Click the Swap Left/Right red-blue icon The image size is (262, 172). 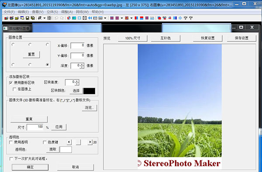pyautogui.click(x=69, y=18)
